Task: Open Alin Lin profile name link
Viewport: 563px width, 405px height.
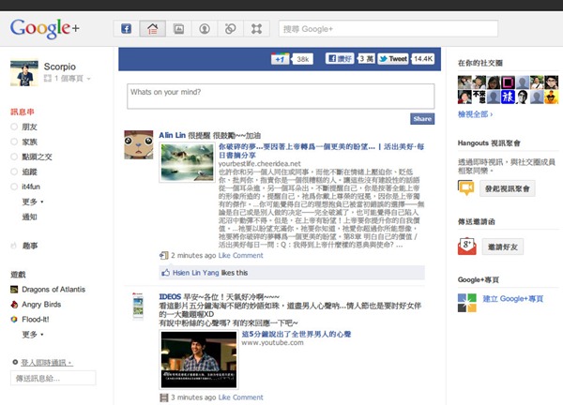Action: [x=173, y=135]
